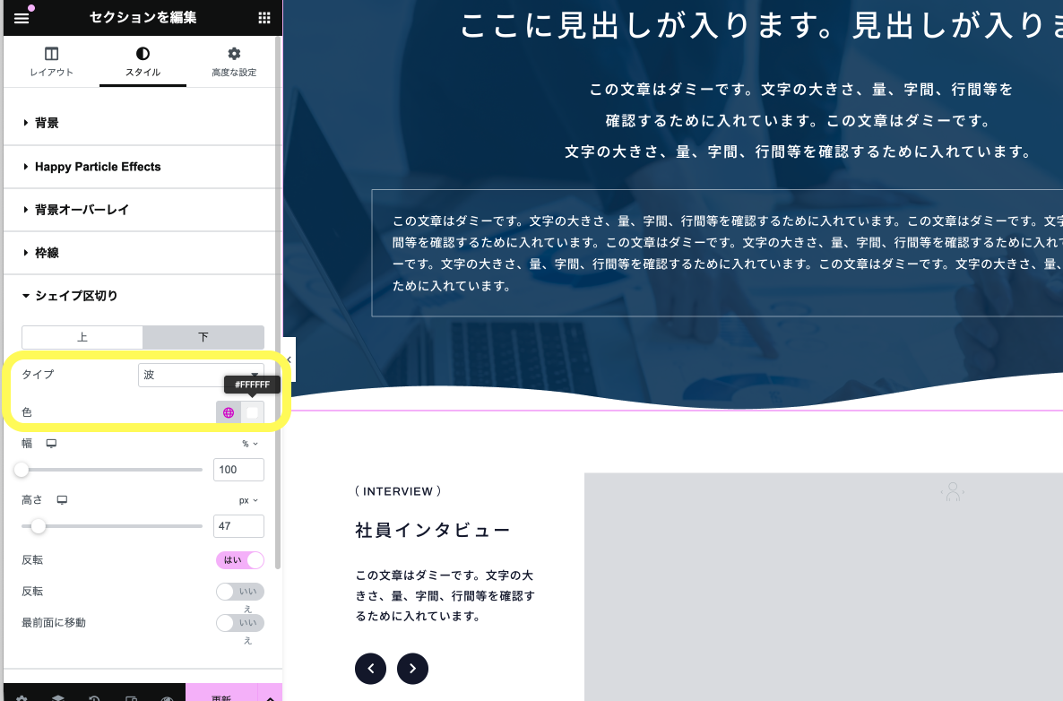Select the 上 shape divider button
The width and height of the screenshot is (1063, 701).
tap(82, 337)
